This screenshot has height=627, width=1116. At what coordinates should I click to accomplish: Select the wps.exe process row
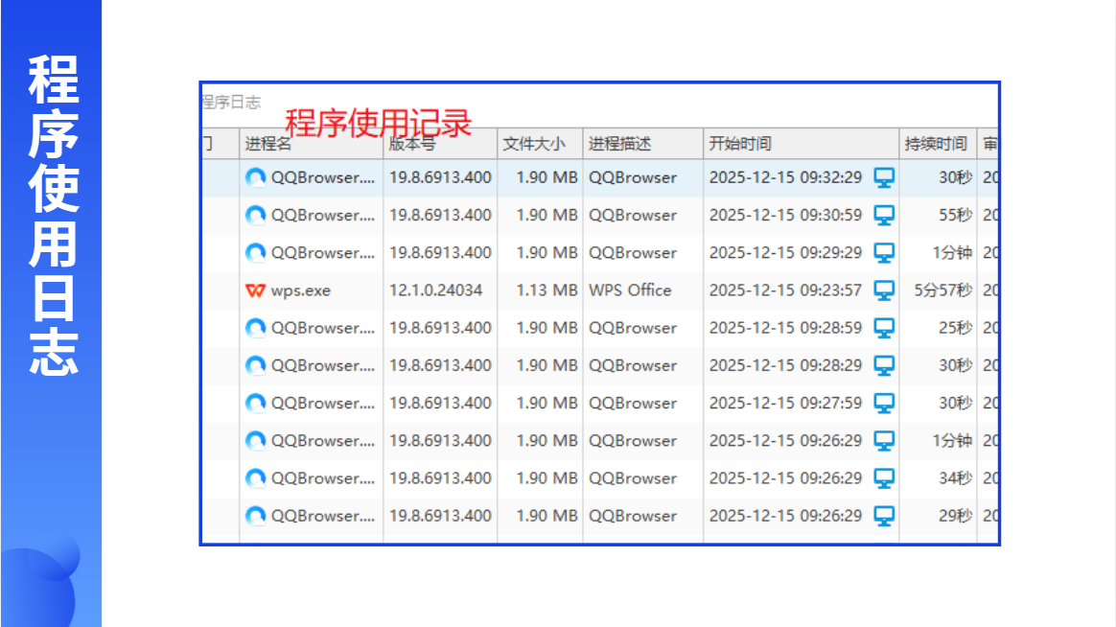pos(600,290)
